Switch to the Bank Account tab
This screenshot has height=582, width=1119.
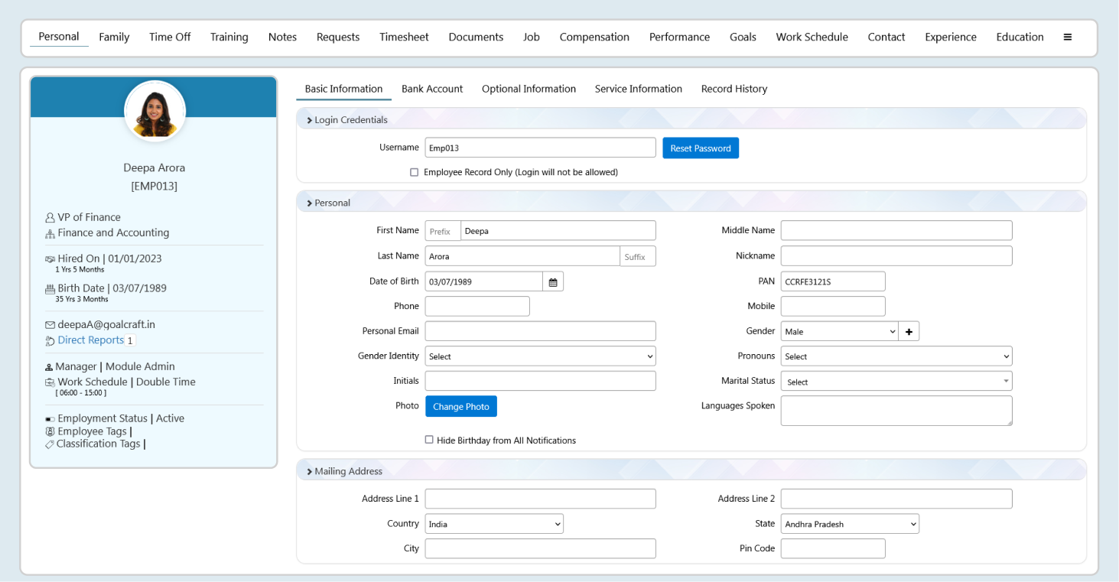pos(432,89)
